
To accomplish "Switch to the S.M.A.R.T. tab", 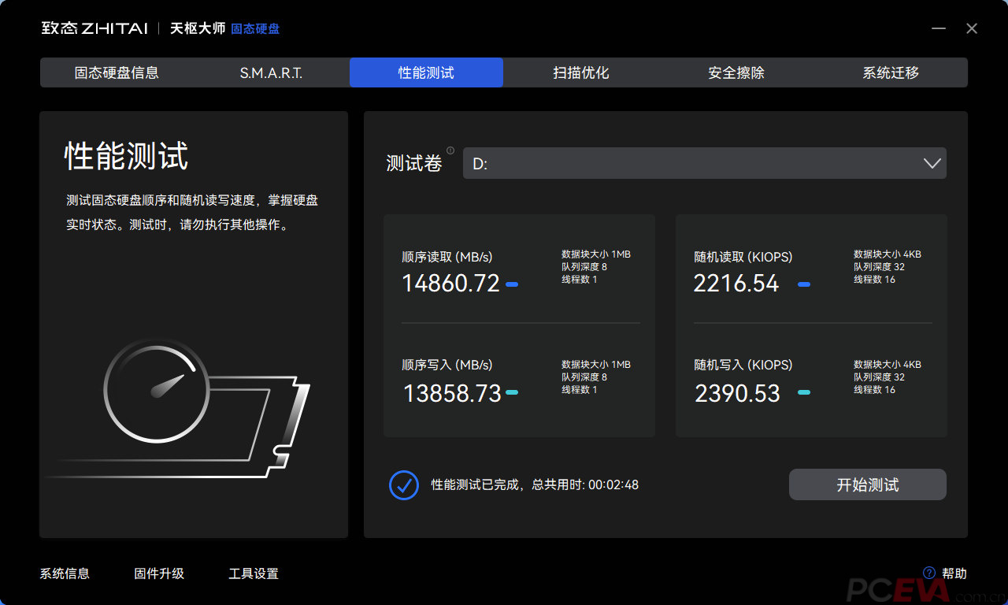I will point(271,72).
